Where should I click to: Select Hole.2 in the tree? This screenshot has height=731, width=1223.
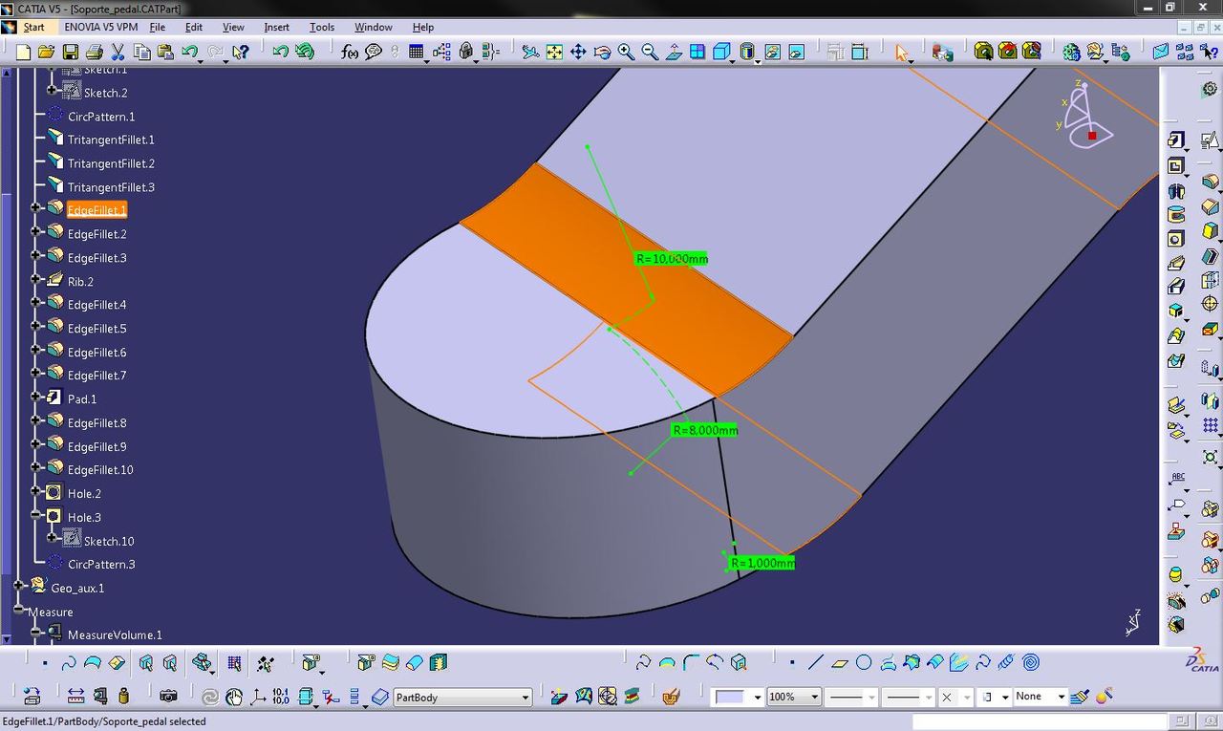point(84,494)
